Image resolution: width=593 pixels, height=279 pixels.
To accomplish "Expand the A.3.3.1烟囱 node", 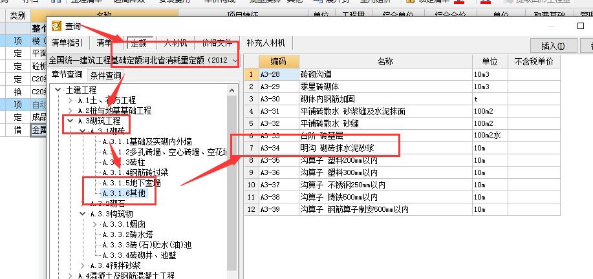I will tap(95, 224).
